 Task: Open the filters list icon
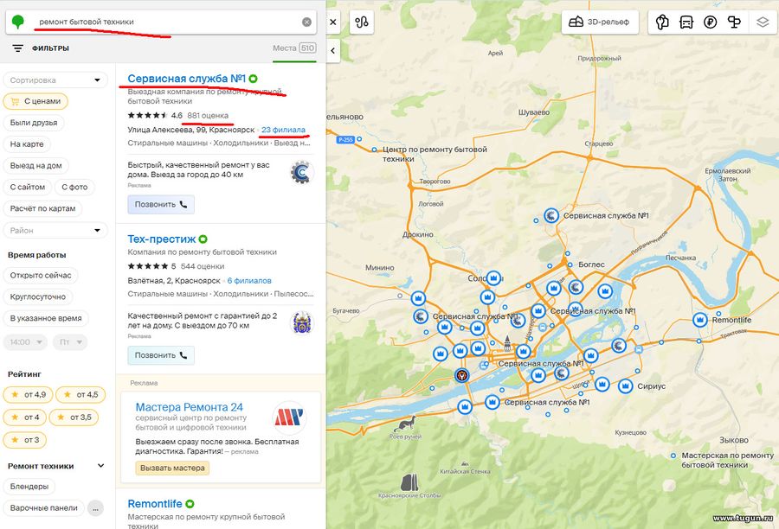(18, 48)
